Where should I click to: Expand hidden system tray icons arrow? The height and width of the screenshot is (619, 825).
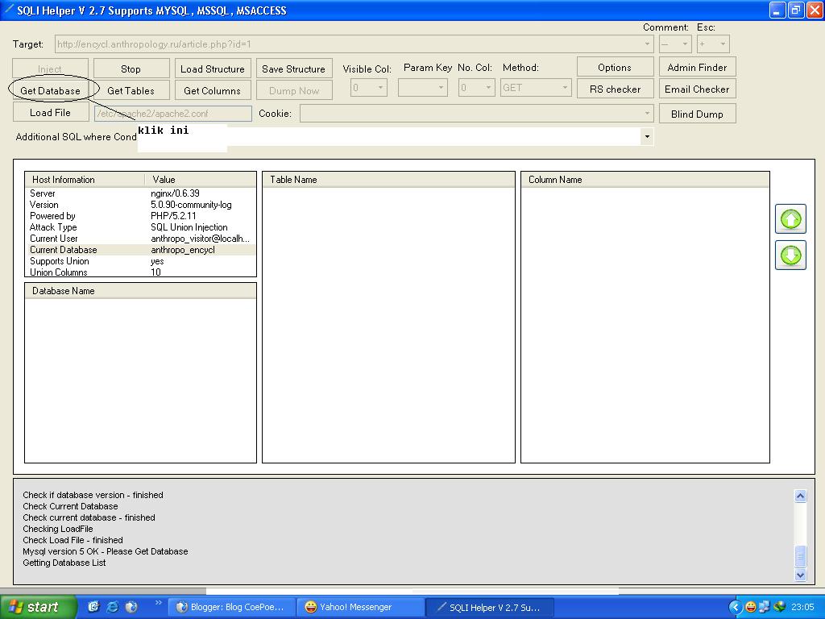click(735, 607)
